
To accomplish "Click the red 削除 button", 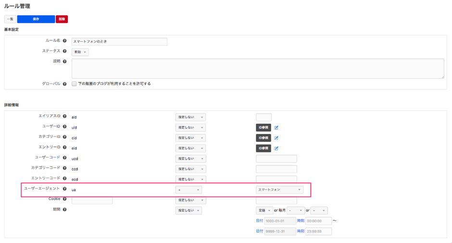I will (x=62, y=19).
